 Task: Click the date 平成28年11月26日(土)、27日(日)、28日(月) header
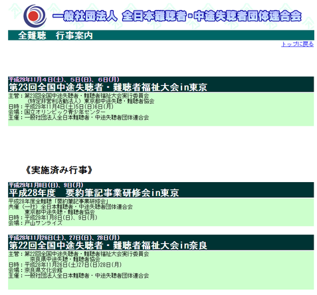coord(64,238)
